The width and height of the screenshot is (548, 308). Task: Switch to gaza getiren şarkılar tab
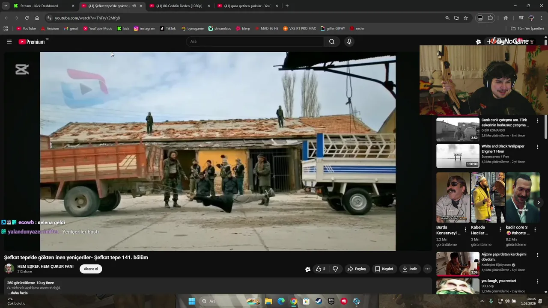(x=247, y=6)
